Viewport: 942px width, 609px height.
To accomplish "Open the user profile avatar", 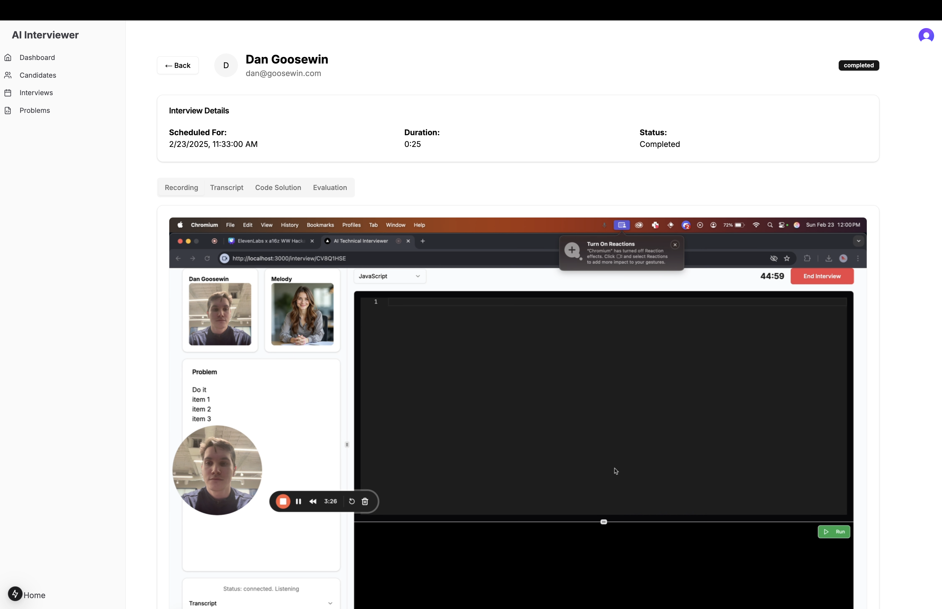I will pos(925,36).
